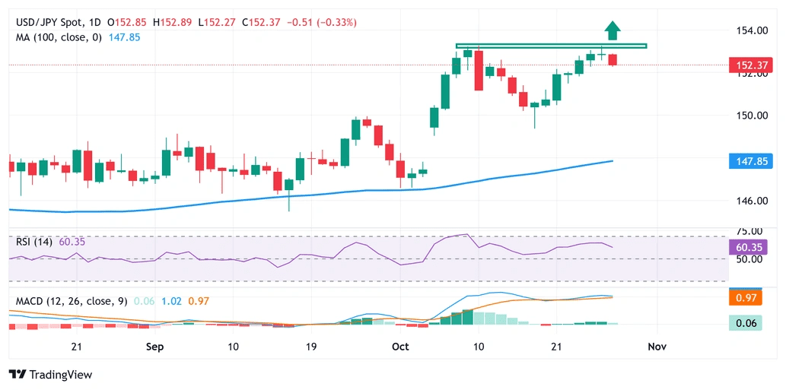Click the blue 147.85 axis price tag
The width and height of the screenshot is (786, 390).
pos(750,161)
